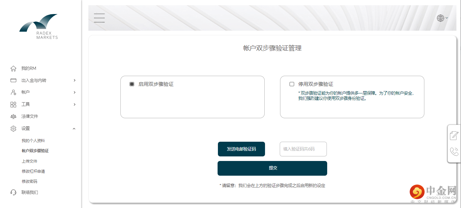This screenshot has width=461, height=208.
Task: Select the 帐户 person icon
Action: coord(13,92)
